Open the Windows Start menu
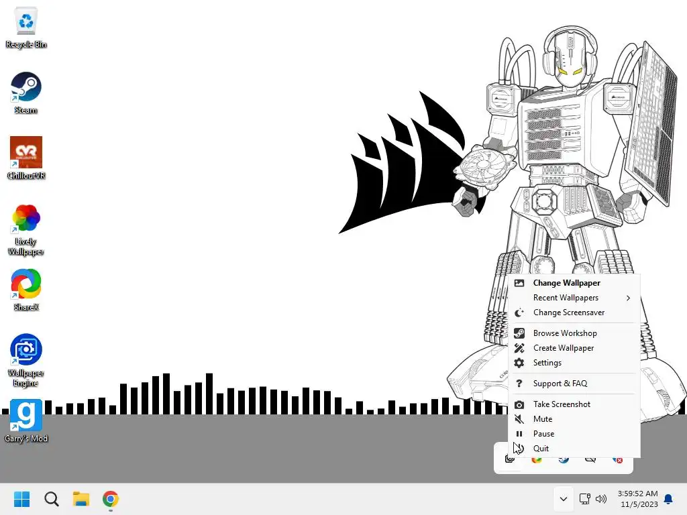The height and width of the screenshot is (515, 687). pyautogui.click(x=21, y=499)
